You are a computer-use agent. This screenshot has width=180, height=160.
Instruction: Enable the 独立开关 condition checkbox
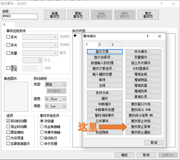(x=8, y=68)
